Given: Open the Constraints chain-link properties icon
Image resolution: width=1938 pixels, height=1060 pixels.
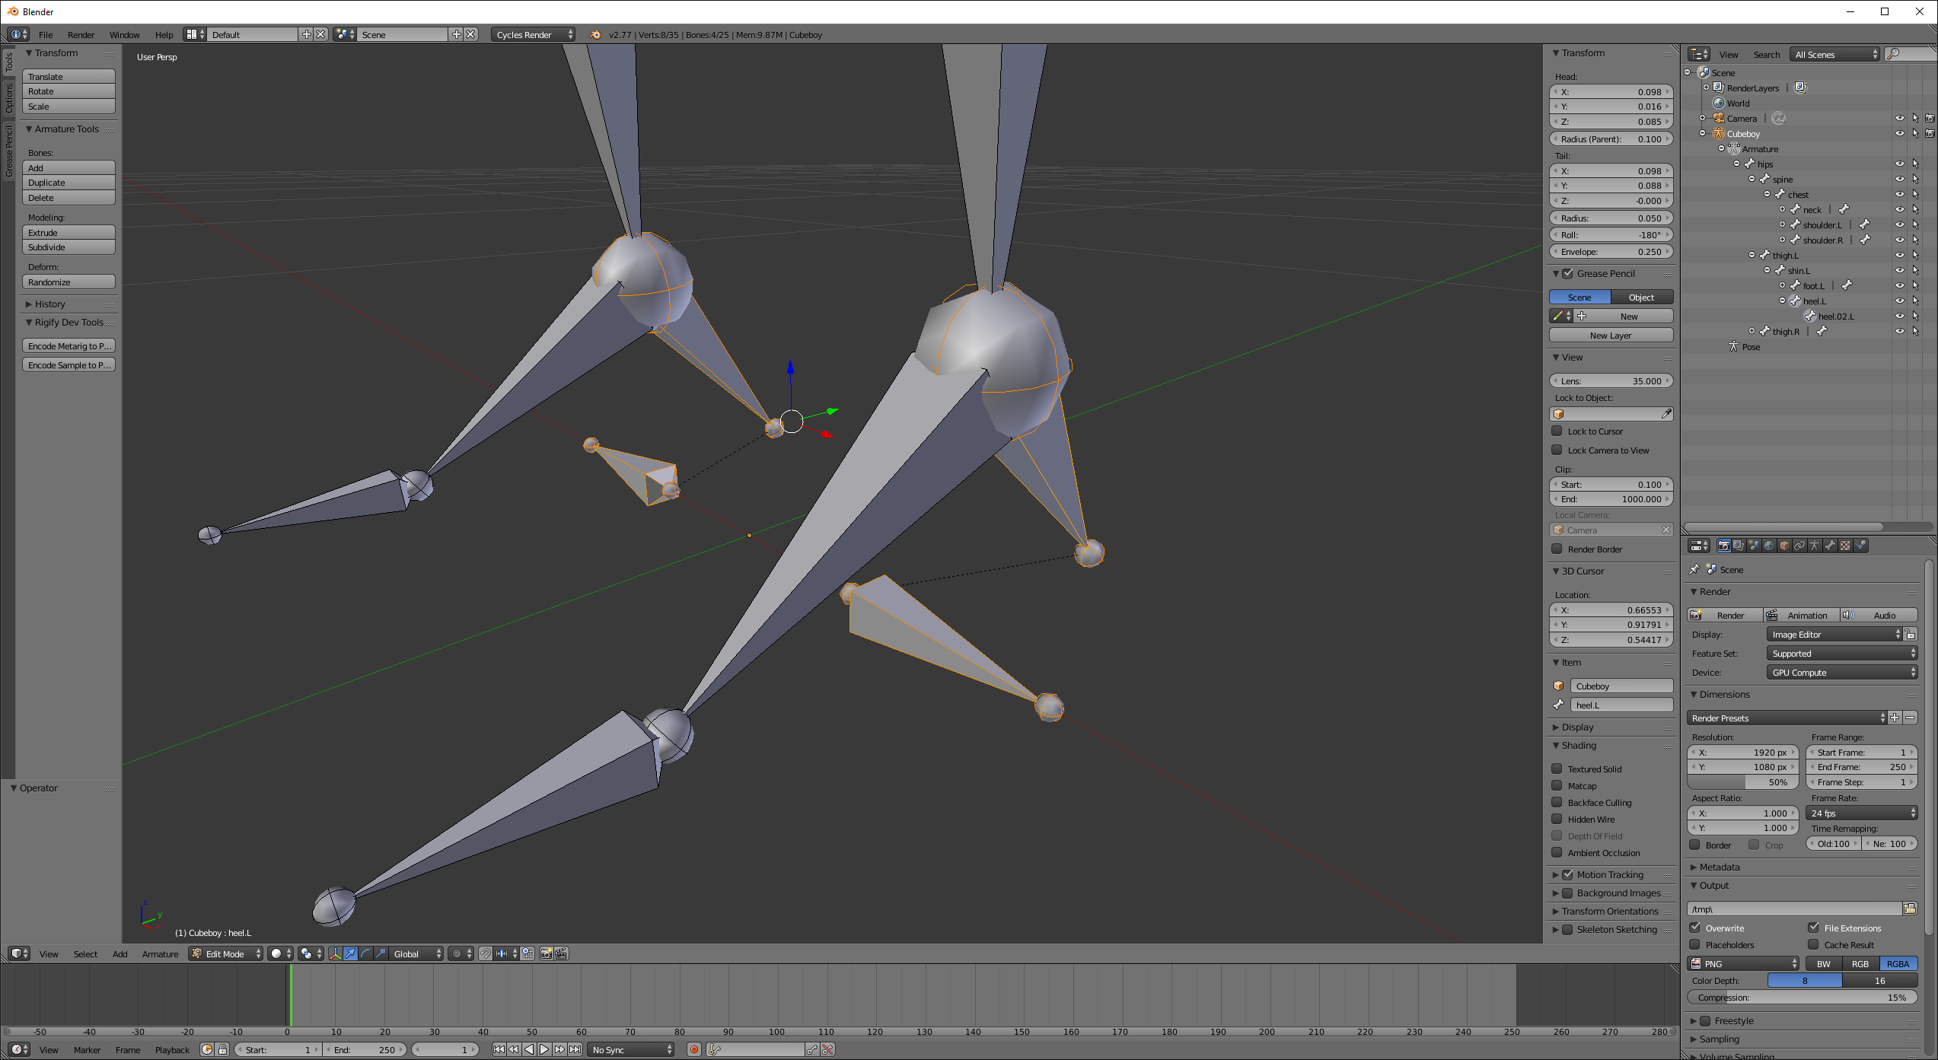Looking at the screenshot, I should (1799, 546).
